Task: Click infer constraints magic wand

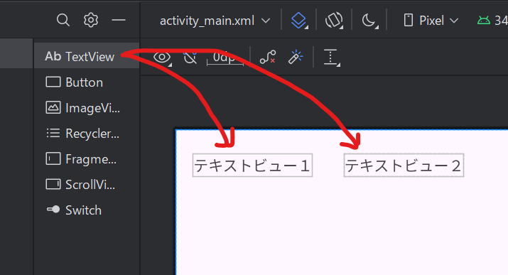Action: click(x=295, y=57)
